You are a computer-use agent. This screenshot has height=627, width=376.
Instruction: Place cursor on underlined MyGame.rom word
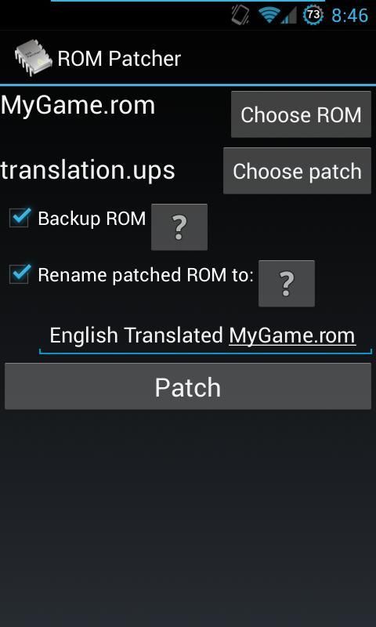pos(292,335)
